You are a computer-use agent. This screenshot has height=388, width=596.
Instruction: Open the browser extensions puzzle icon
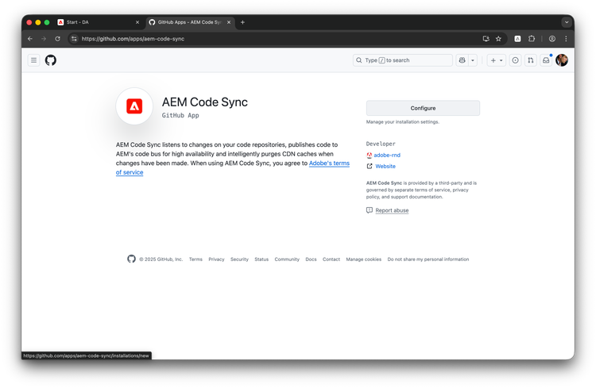click(x=532, y=38)
